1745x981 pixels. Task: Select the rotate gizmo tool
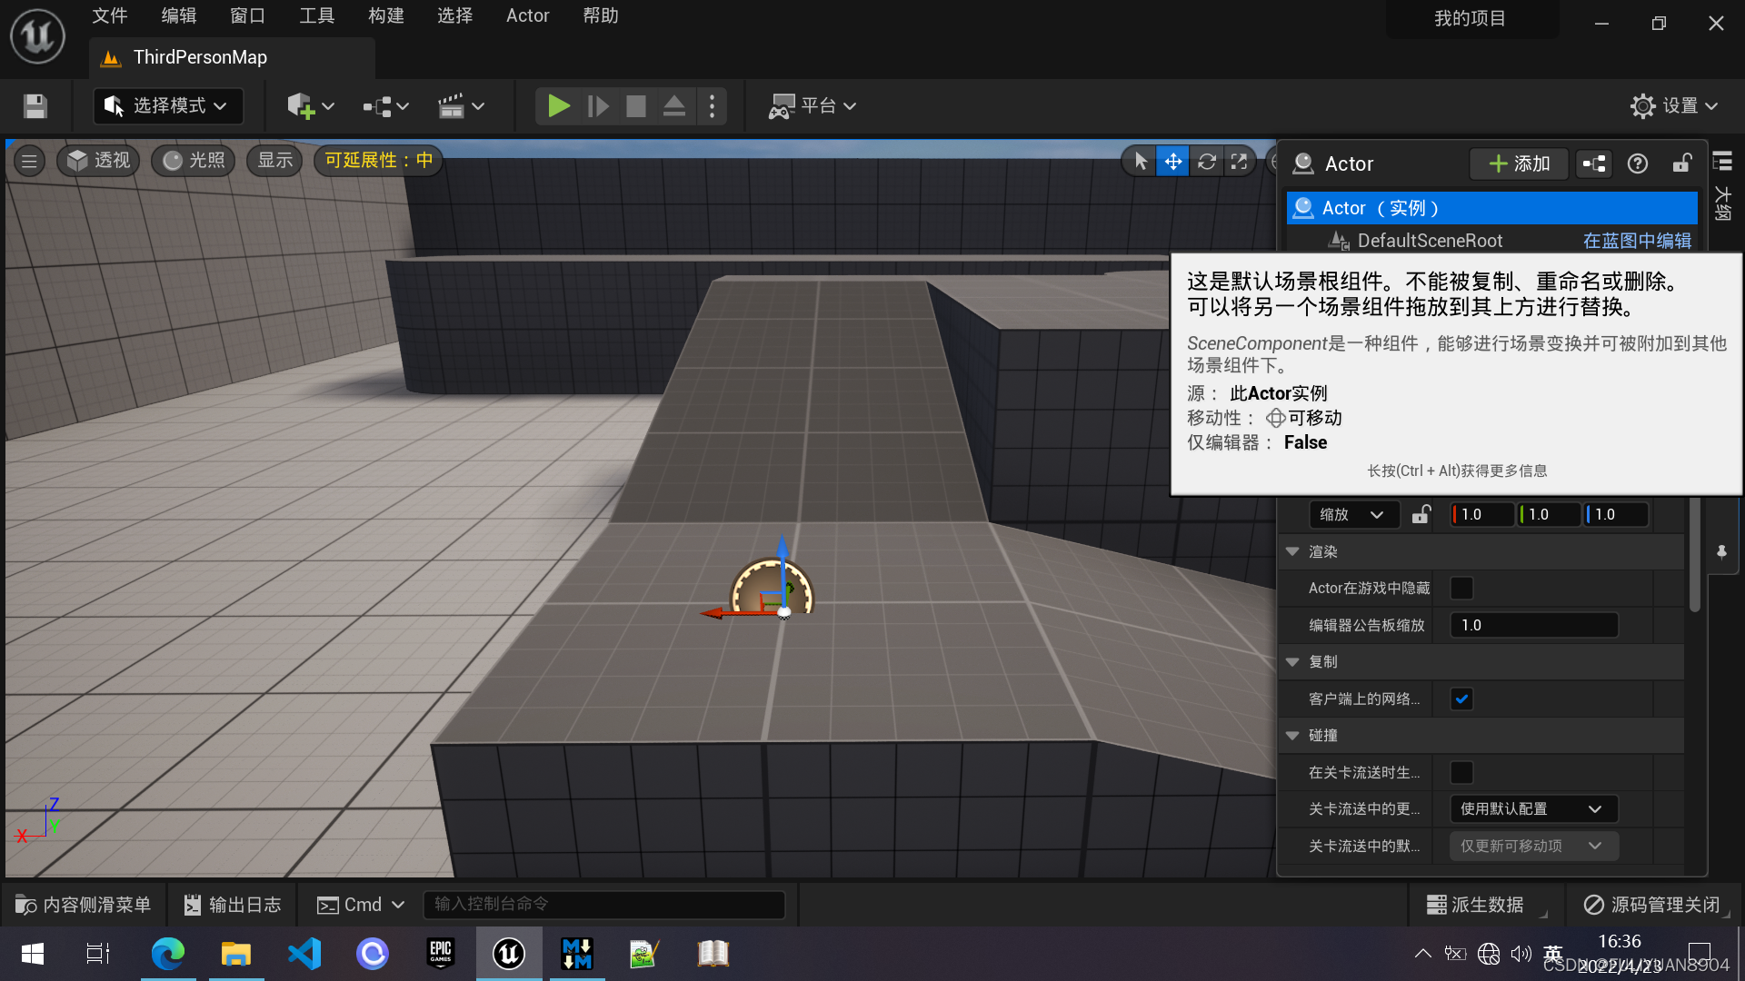(x=1206, y=162)
